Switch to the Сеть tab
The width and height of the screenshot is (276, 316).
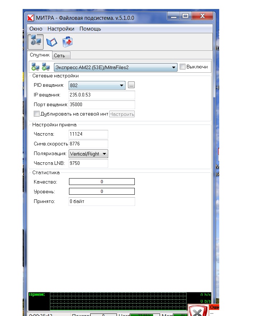(61, 55)
